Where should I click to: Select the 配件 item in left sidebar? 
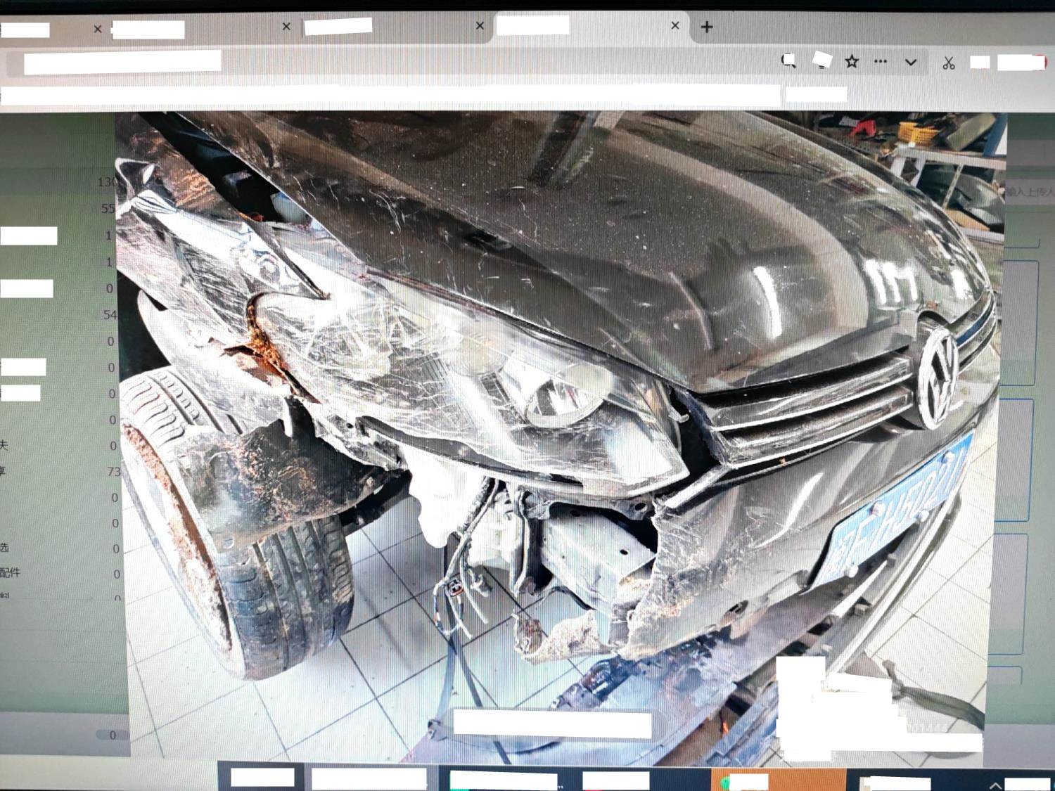pos(11,573)
